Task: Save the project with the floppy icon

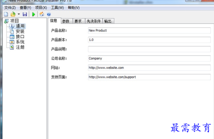Action: pos(25,14)
